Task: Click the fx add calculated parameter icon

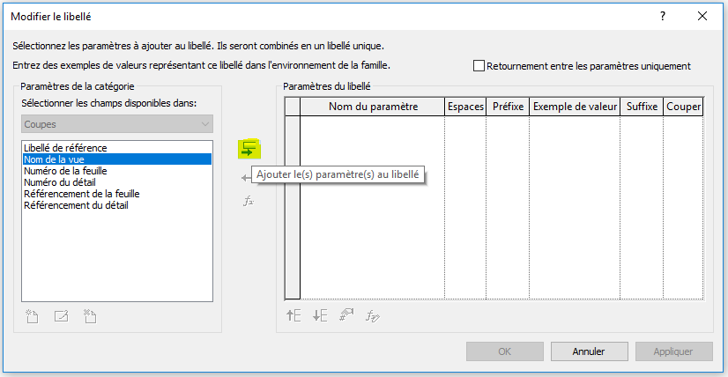Action: pyautogui.click(x=249, y=201)
